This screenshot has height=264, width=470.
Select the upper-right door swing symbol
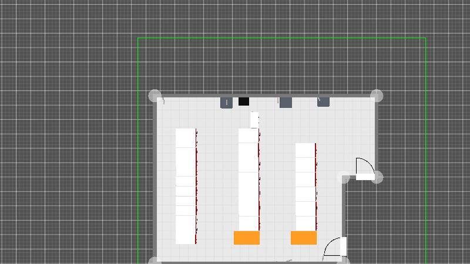365,168
